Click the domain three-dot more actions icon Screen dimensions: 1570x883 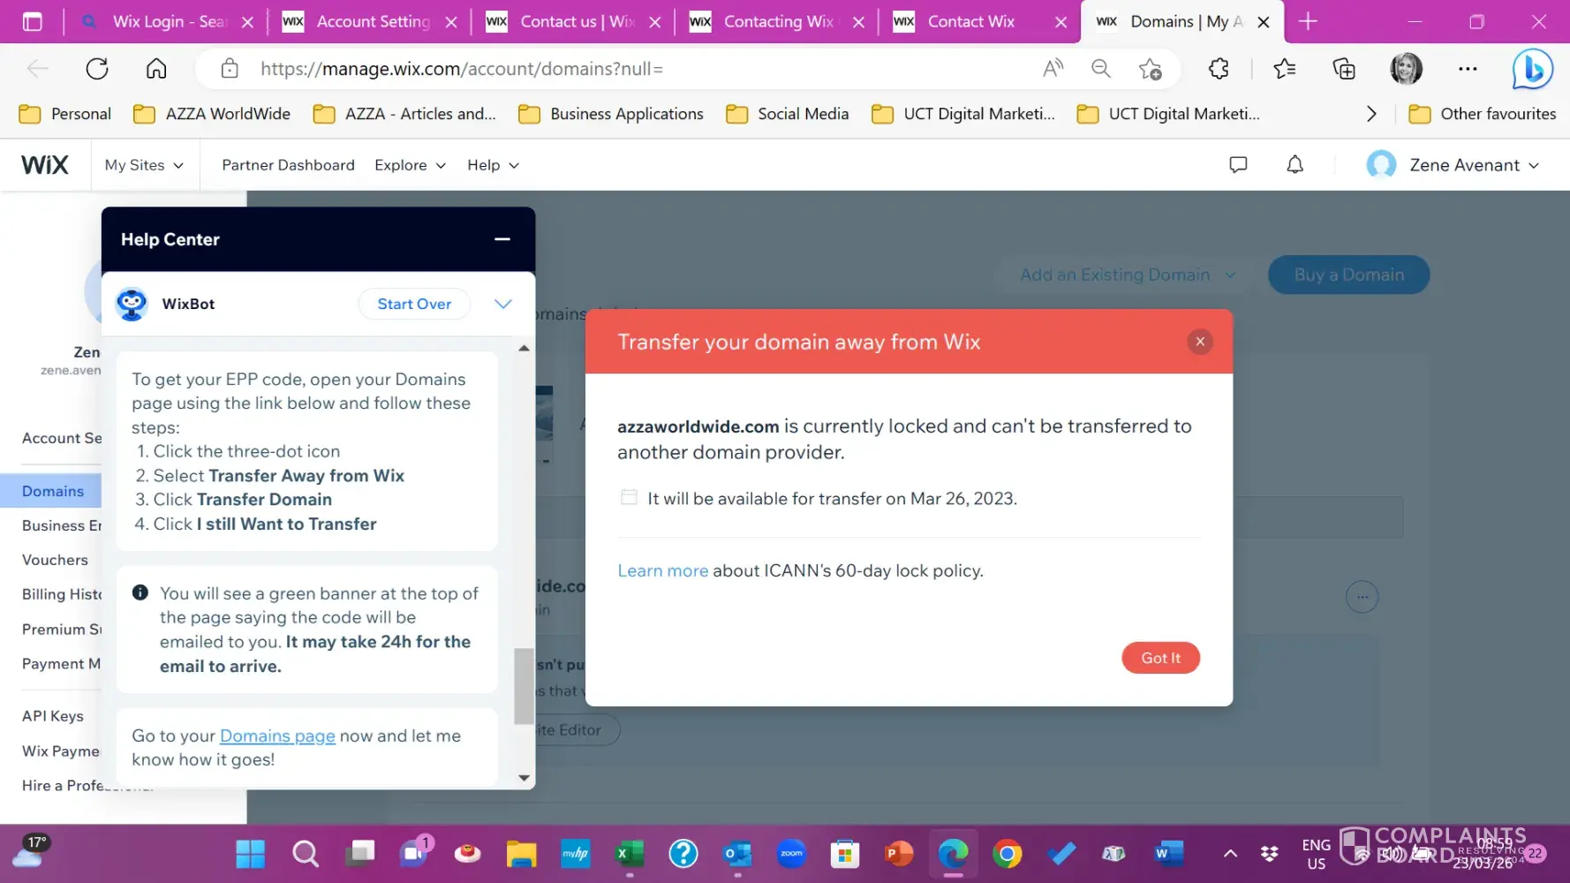coord(1362,597)
